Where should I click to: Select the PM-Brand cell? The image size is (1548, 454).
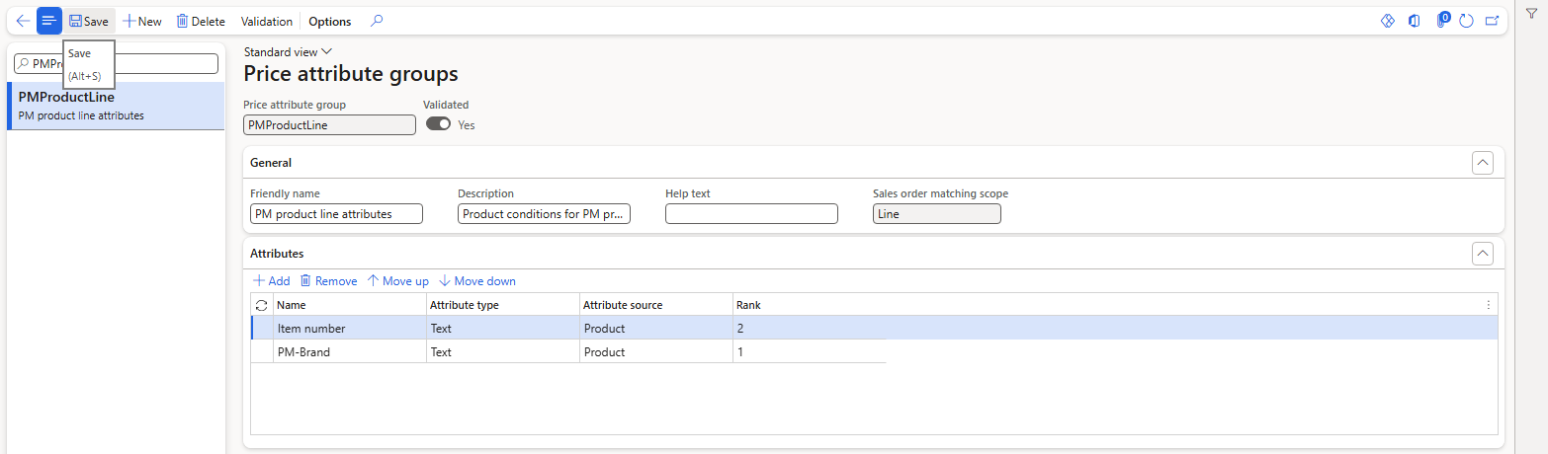point(350,351)
